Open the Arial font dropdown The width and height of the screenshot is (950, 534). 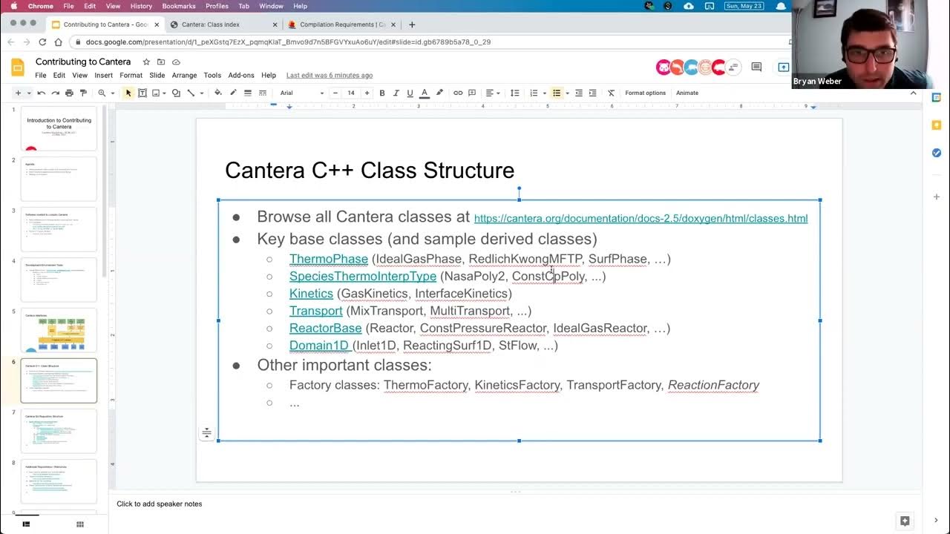tap(301, 93)
